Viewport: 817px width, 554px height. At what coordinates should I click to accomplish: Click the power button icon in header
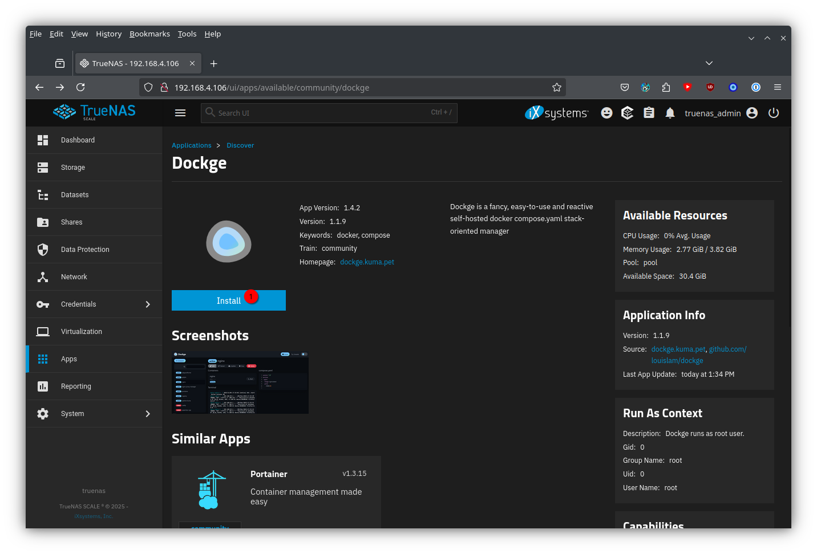point(773,113)
